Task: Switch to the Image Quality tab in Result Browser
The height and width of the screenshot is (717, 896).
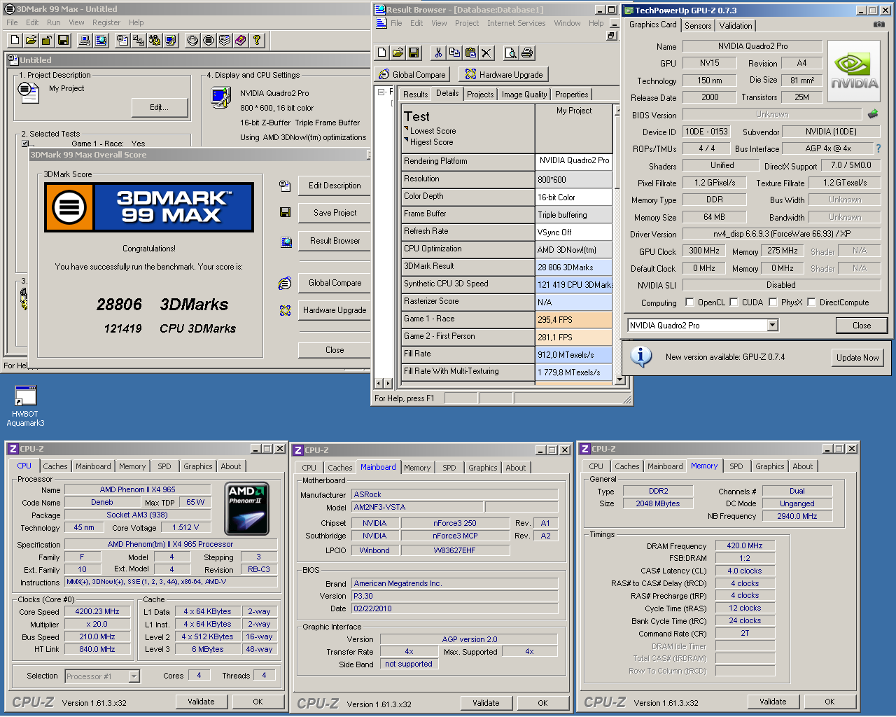Action: coord(524,95)
